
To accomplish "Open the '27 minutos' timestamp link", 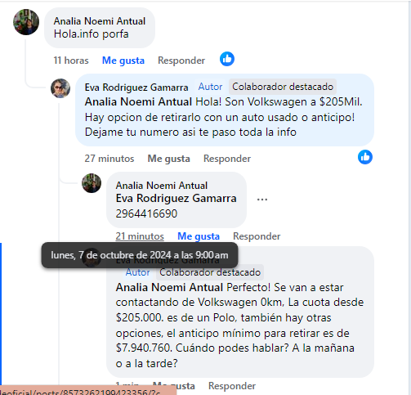I will (109, 159).
